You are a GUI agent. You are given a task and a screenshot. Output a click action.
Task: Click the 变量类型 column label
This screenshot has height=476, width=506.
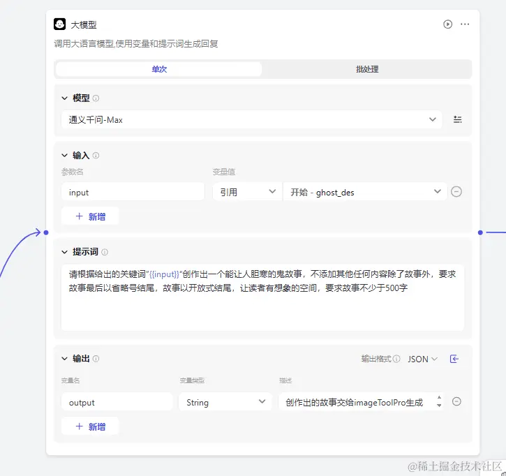click(x=192, y=380)
